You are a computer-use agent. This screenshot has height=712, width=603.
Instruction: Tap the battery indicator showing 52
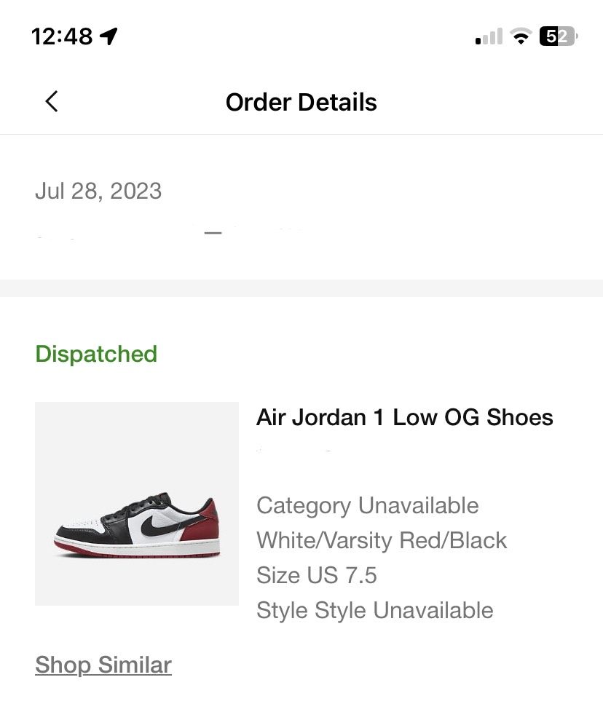[x=558, y=36]
